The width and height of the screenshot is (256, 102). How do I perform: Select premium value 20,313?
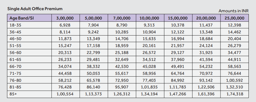(65, 53)
